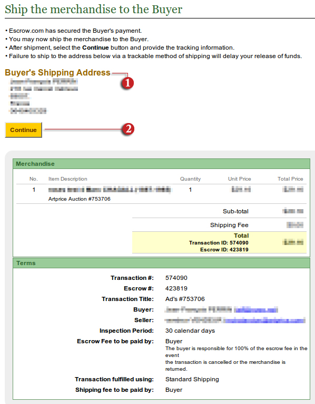Screen dimensions: 315x404
Task: Click the Unit Price column header
Action: point(240,179)
